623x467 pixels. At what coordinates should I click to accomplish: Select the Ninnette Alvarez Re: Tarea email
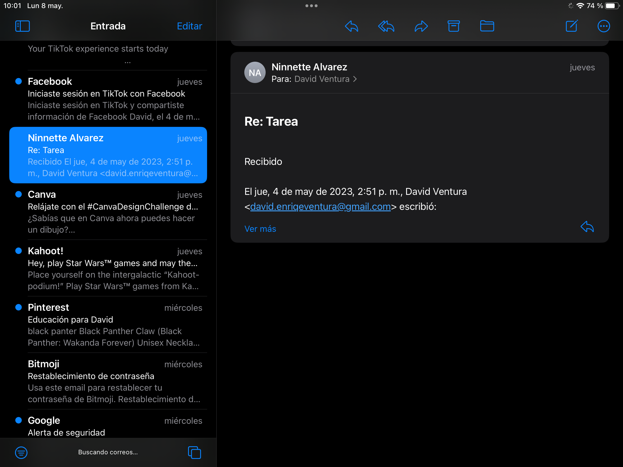point(108,155)
